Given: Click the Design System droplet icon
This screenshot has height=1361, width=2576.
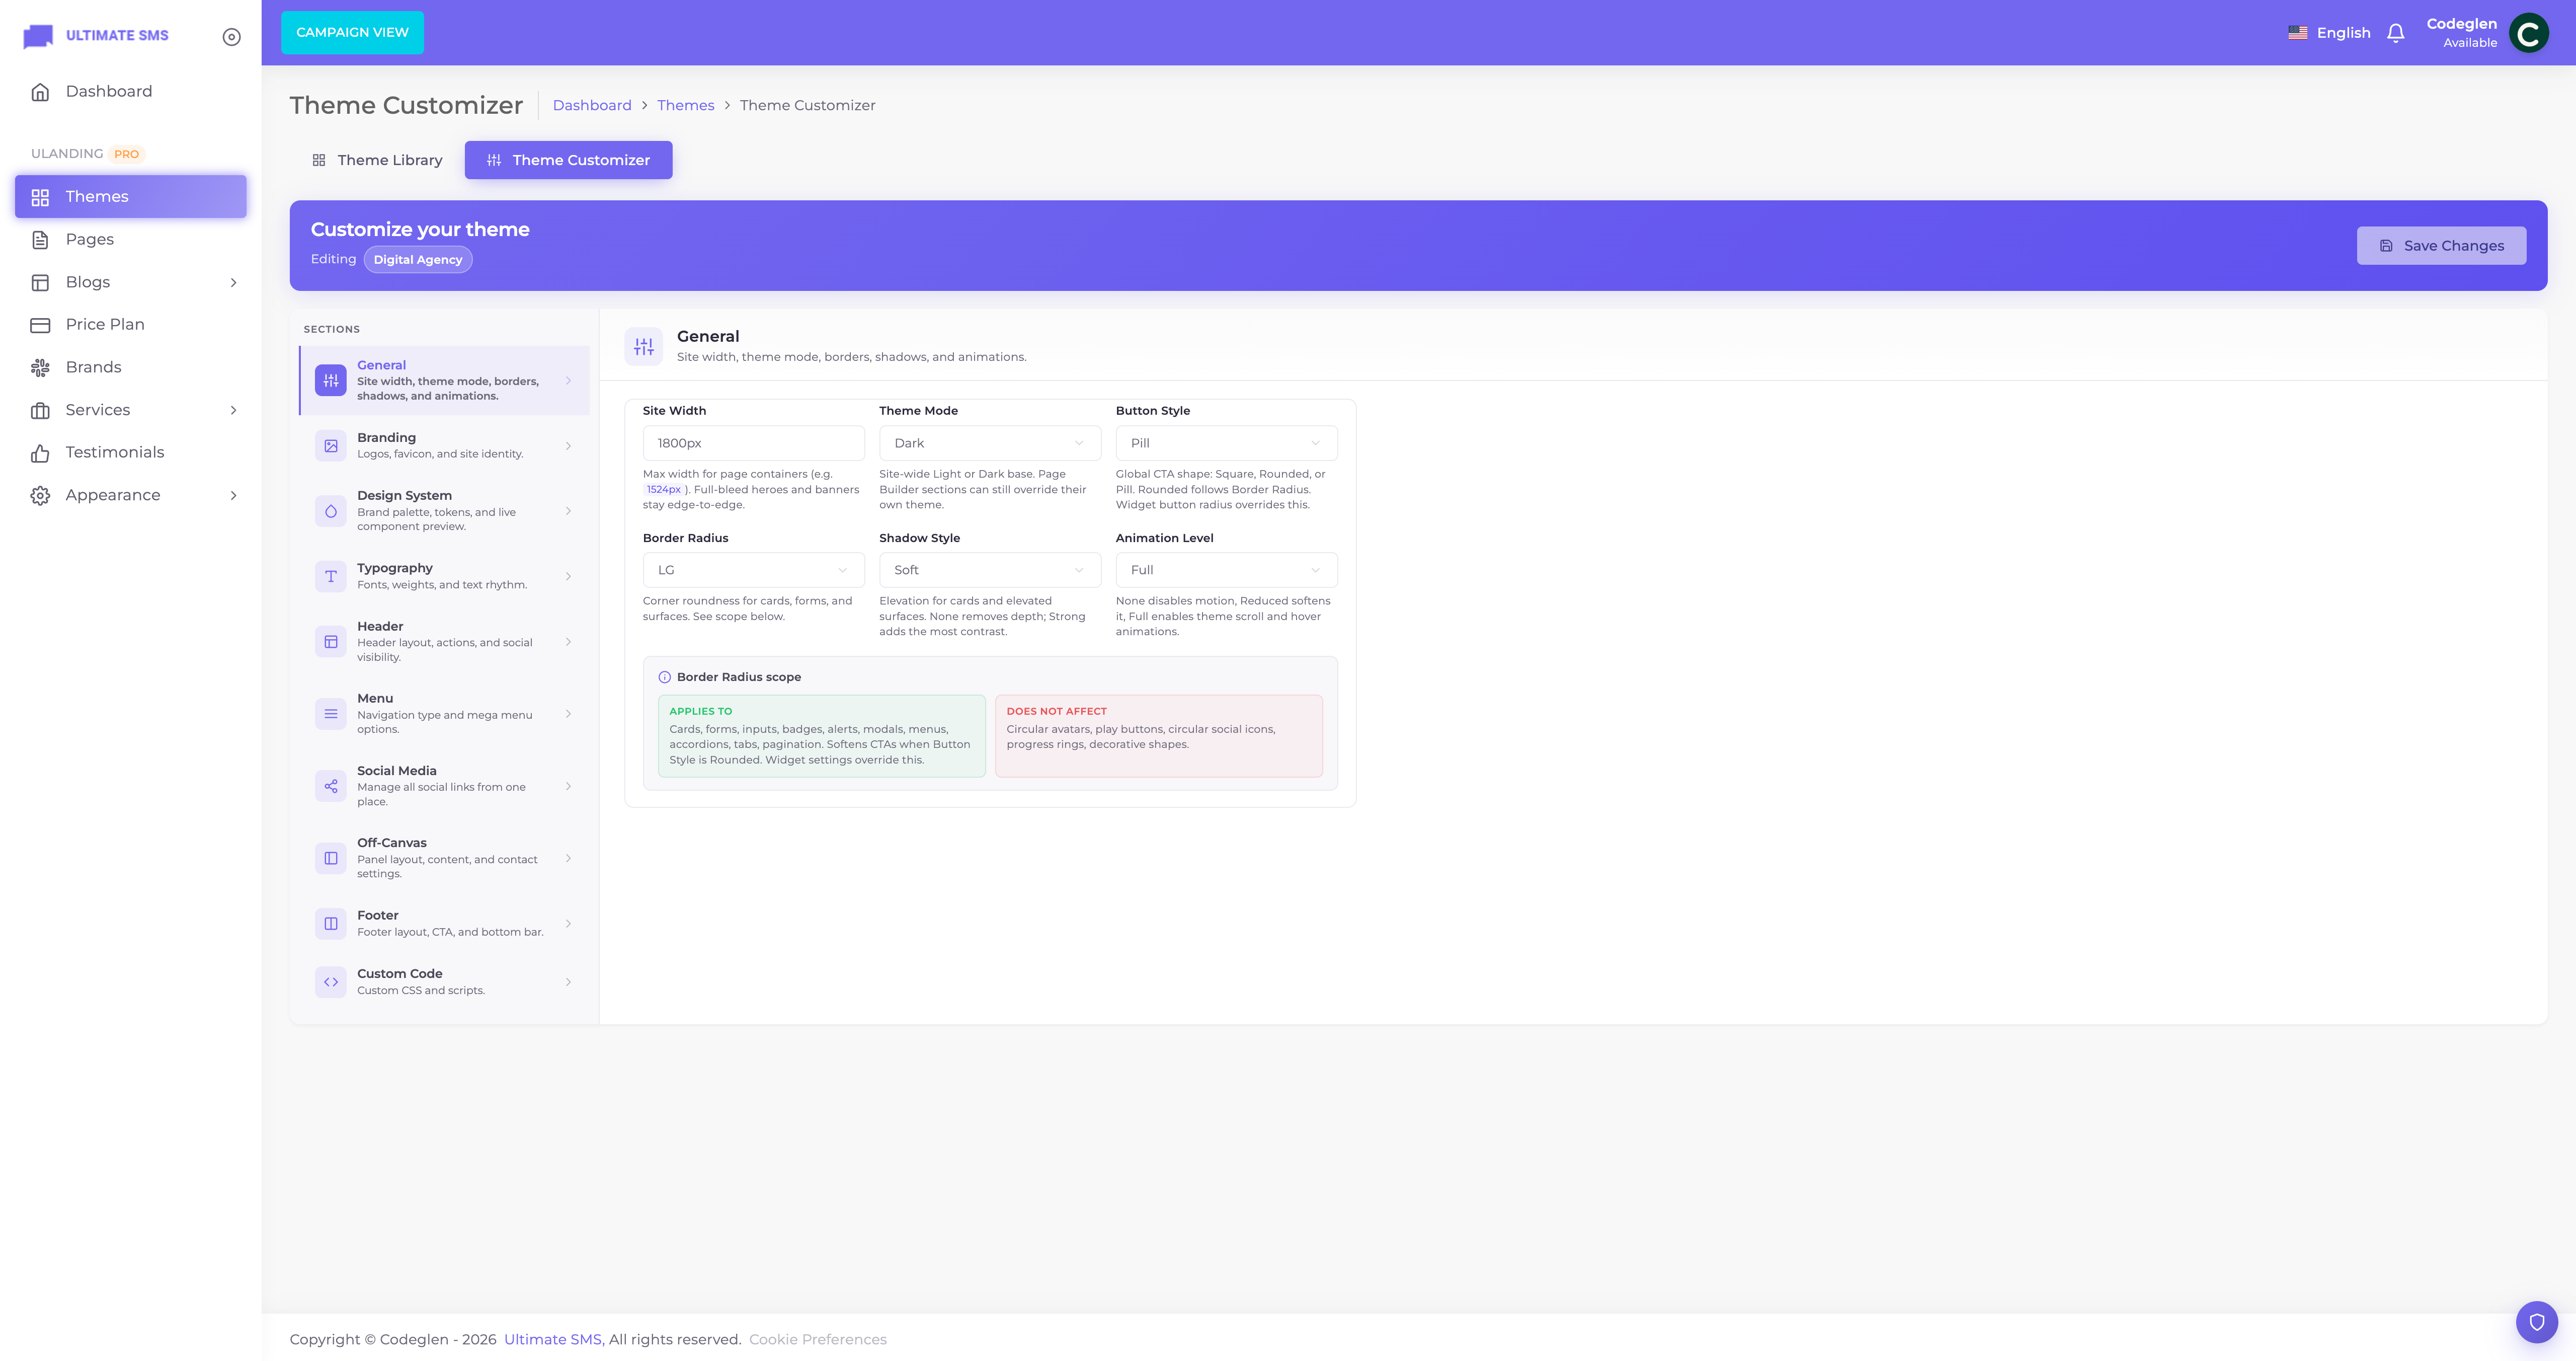Looking at the screenshot, I should point(331,511).
